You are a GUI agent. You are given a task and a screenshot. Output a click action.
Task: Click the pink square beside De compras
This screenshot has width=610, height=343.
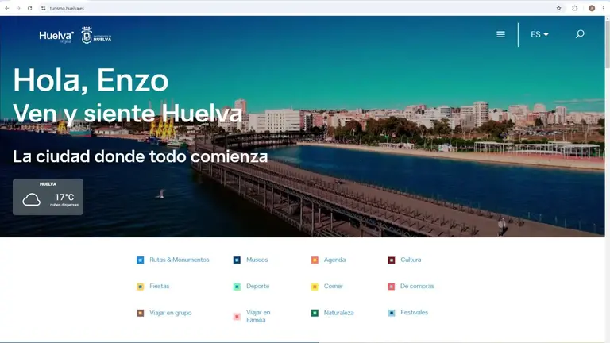pos(392,287)
